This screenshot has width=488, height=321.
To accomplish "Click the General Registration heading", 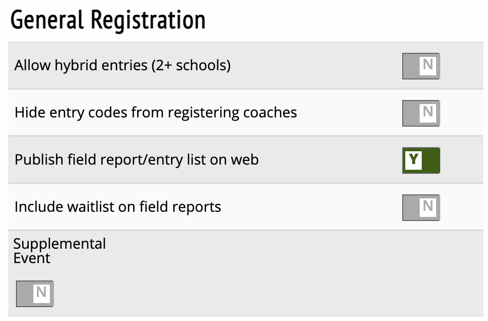I will click(108, 21).
